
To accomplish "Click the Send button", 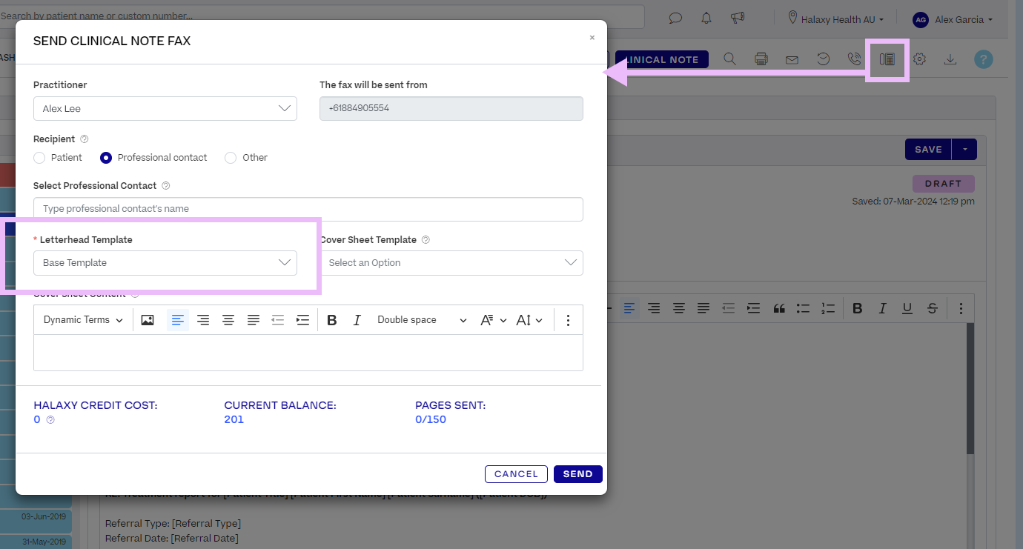I will coord(578,474).
